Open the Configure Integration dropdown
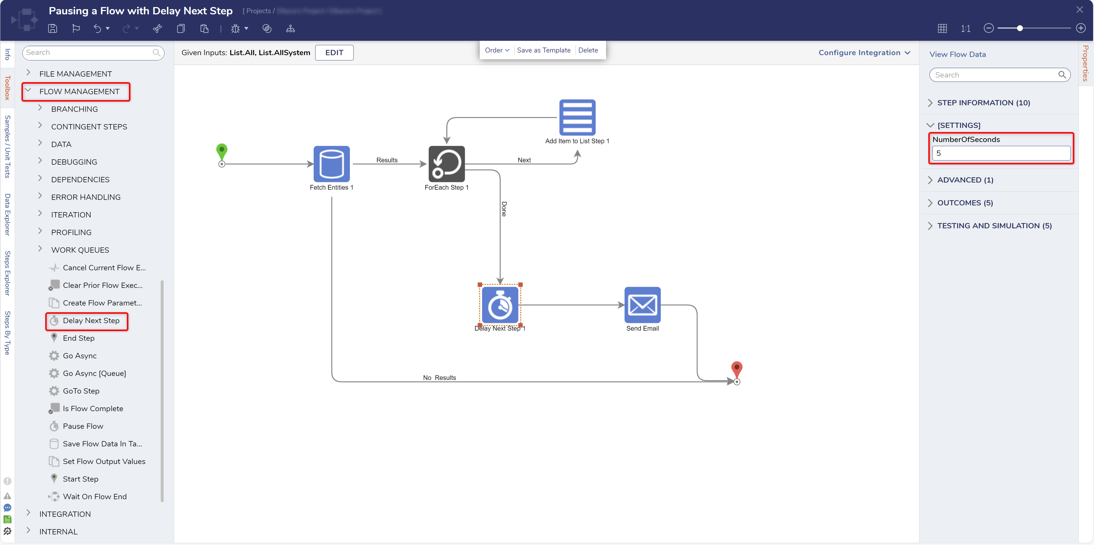 pos(864,53)
